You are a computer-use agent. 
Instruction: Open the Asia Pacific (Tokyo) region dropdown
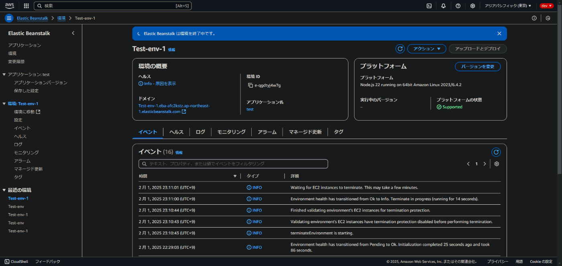click(x=508, y=6)
